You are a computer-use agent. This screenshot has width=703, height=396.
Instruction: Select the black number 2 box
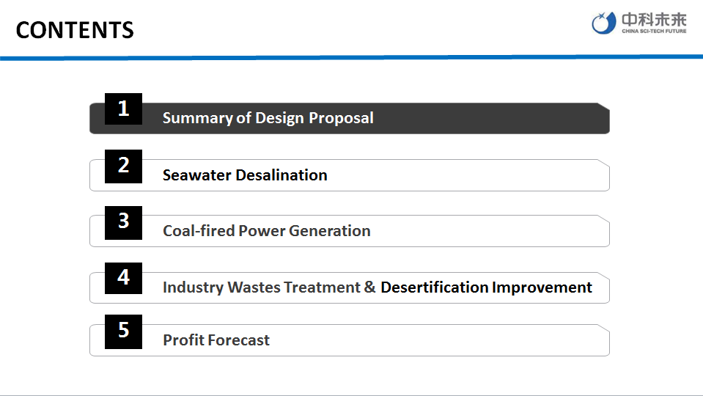tap(123, 166)
